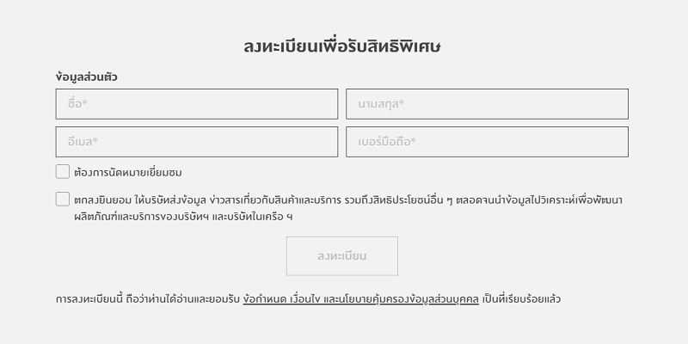
Task: Focus the นามสกุล (last name) text box
Action: (x=487, y=104)
